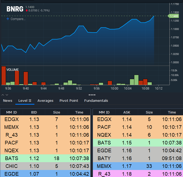Sort ask table by Time header
The image size is (183, 177).
[x=172, y=112]
